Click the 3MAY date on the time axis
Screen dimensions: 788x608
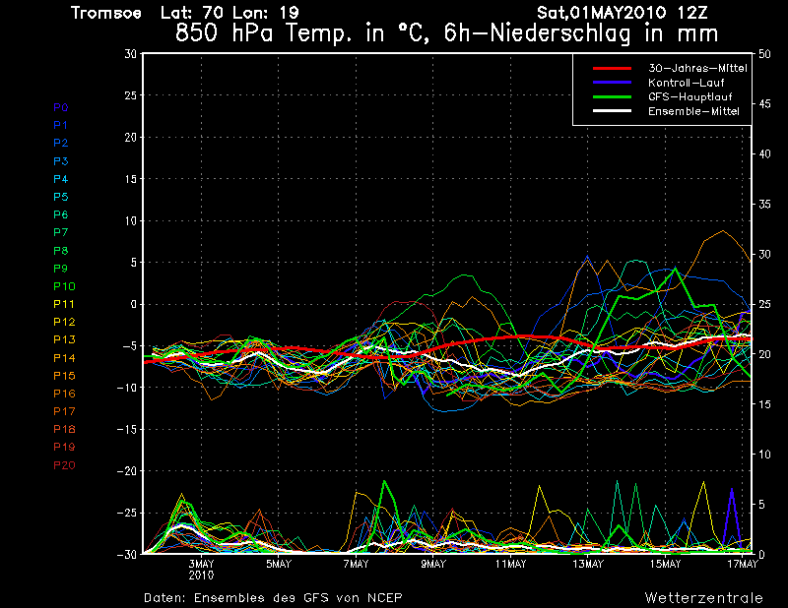201,564
